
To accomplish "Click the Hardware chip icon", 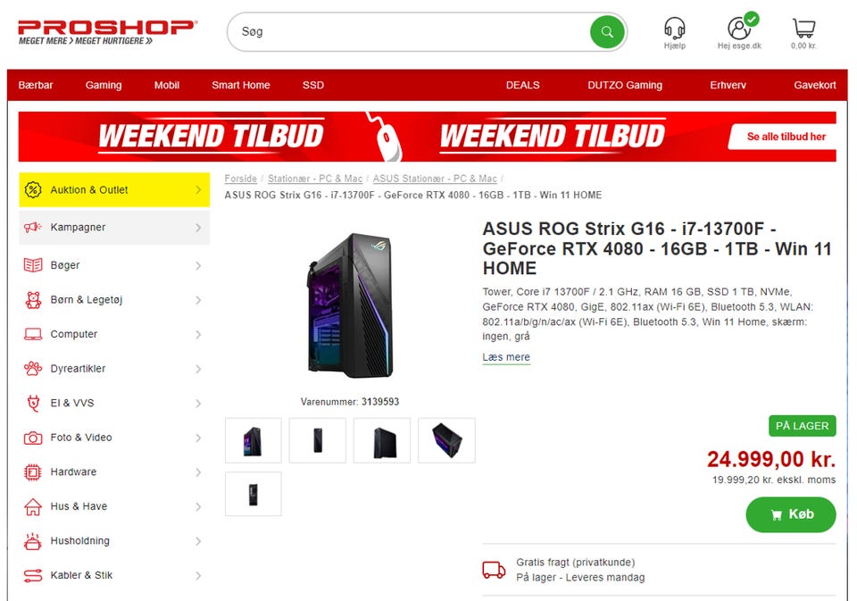I will pyautogui.click(x=33, y=472).
